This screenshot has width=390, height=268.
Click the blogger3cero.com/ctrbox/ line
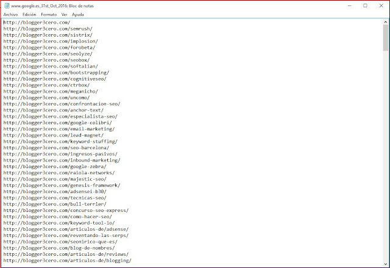[46, 85]
